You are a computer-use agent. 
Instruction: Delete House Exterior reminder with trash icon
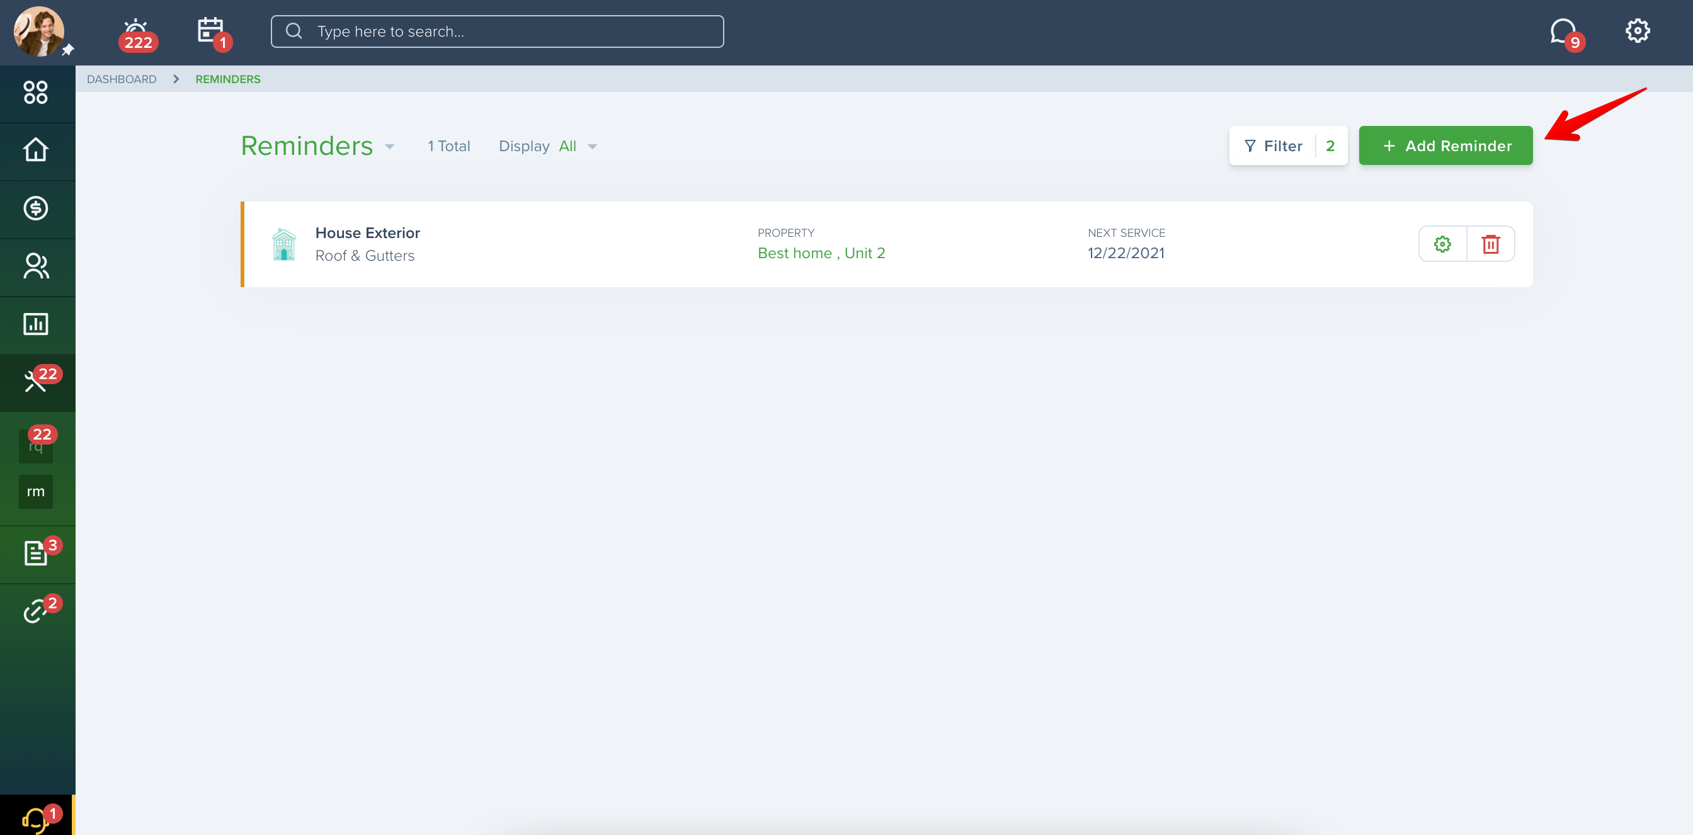(x=1491, y=244)
